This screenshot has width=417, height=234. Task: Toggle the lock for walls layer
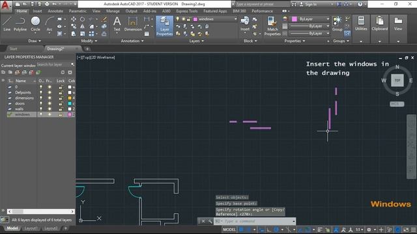61,109
